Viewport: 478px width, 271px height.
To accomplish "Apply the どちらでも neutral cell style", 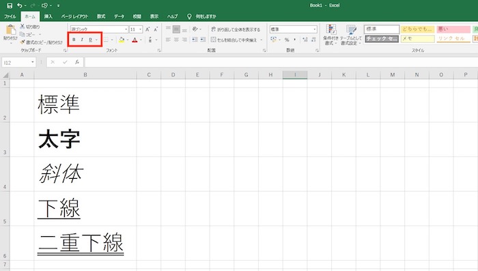I will (x=417, y=29).
